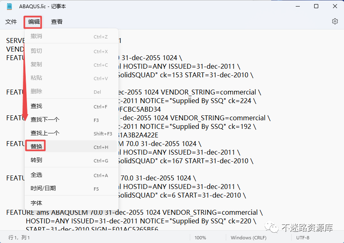
Task: Select 查找下一个 in the menu
Action: [71, 120]
